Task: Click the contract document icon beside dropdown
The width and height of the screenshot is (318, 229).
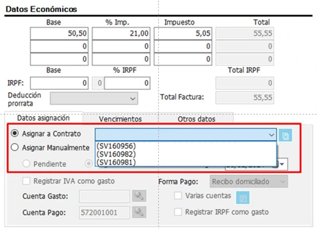Action: [285, 135]
